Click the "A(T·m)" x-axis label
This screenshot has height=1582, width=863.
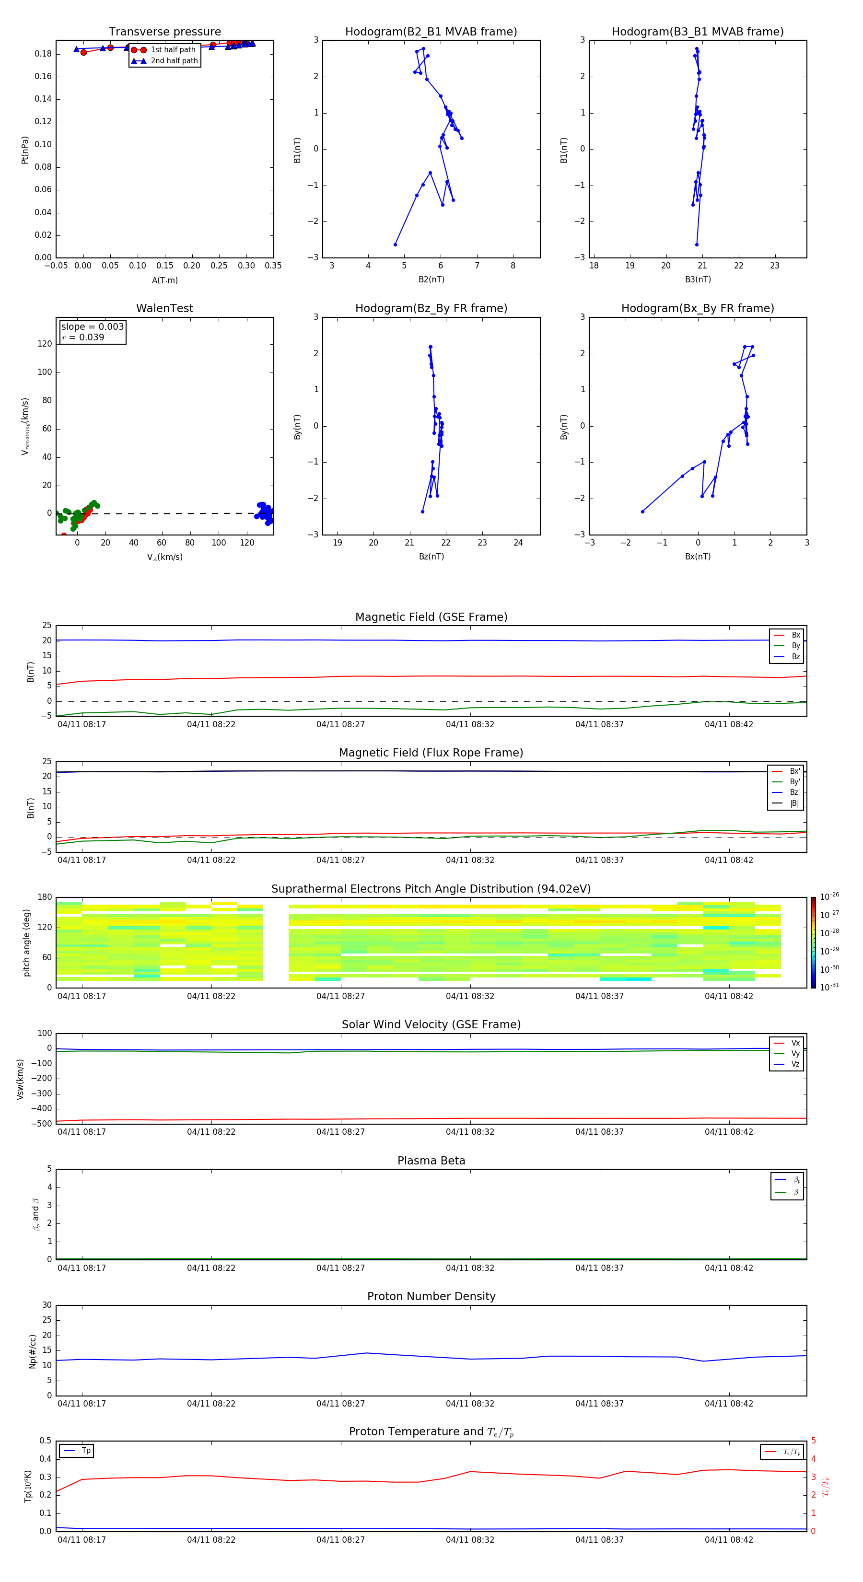(x=164, y=280)
